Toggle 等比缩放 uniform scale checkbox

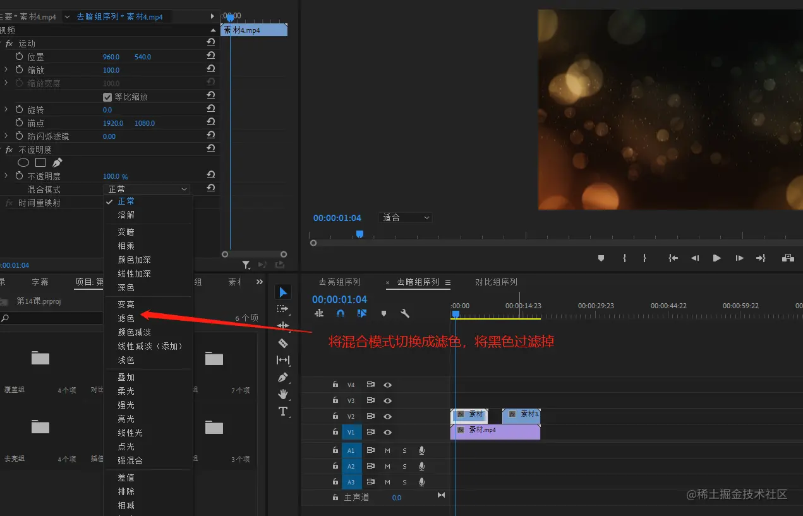(x=107, y=97)
